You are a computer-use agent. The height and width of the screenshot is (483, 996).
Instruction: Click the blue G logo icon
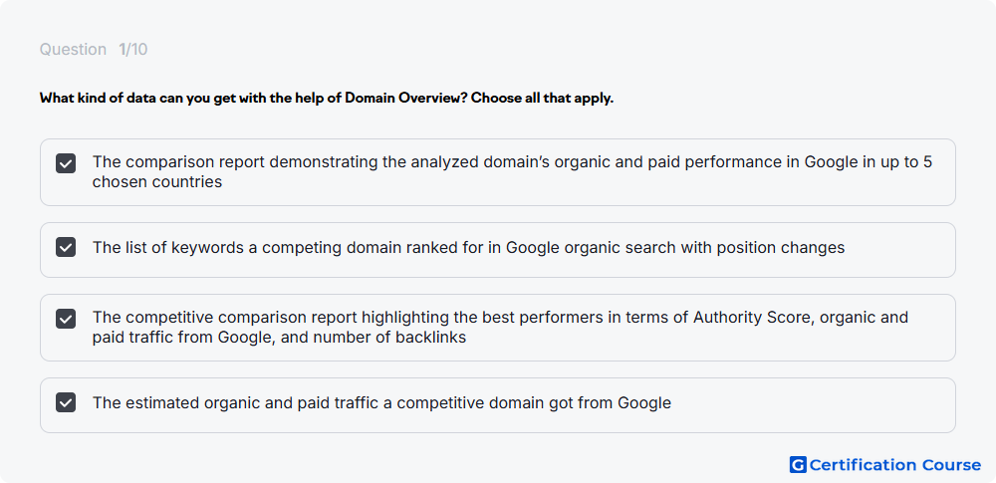tap(798, 465)
